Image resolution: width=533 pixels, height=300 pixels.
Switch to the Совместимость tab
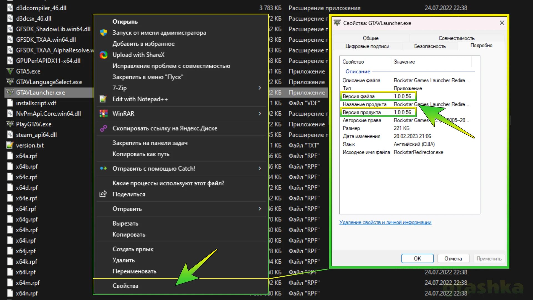pos(457,38)
